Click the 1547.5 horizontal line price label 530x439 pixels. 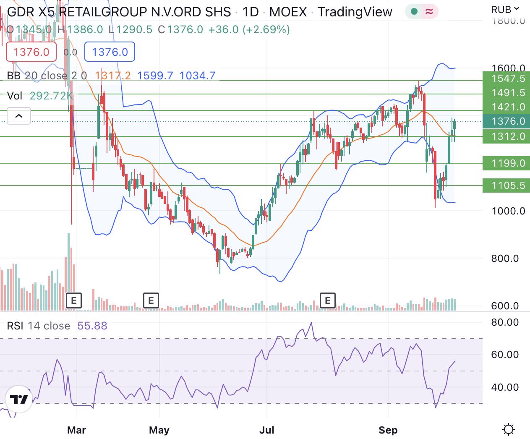[x=506, y=78]
